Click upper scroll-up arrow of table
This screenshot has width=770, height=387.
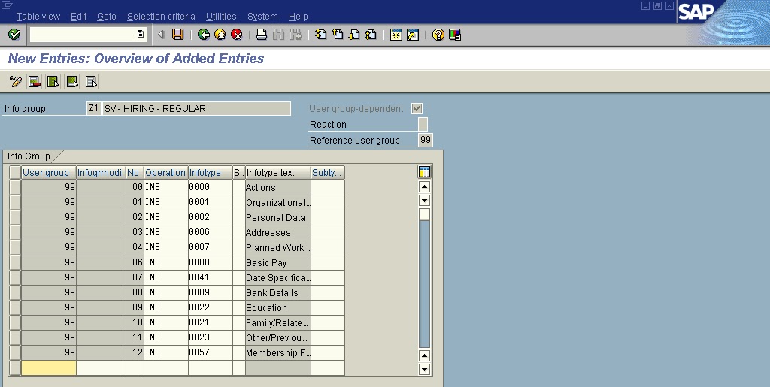(424, 186)
